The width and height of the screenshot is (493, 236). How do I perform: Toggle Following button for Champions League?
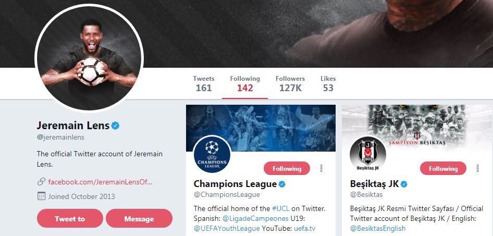(x=287, y=168)
